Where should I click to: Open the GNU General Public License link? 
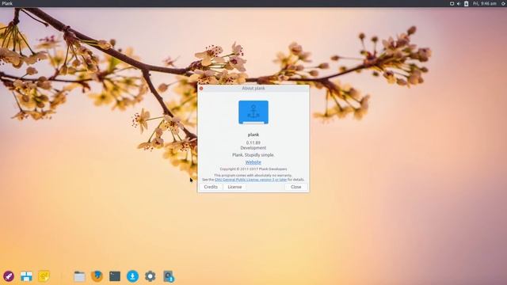[x=250, y=180]
